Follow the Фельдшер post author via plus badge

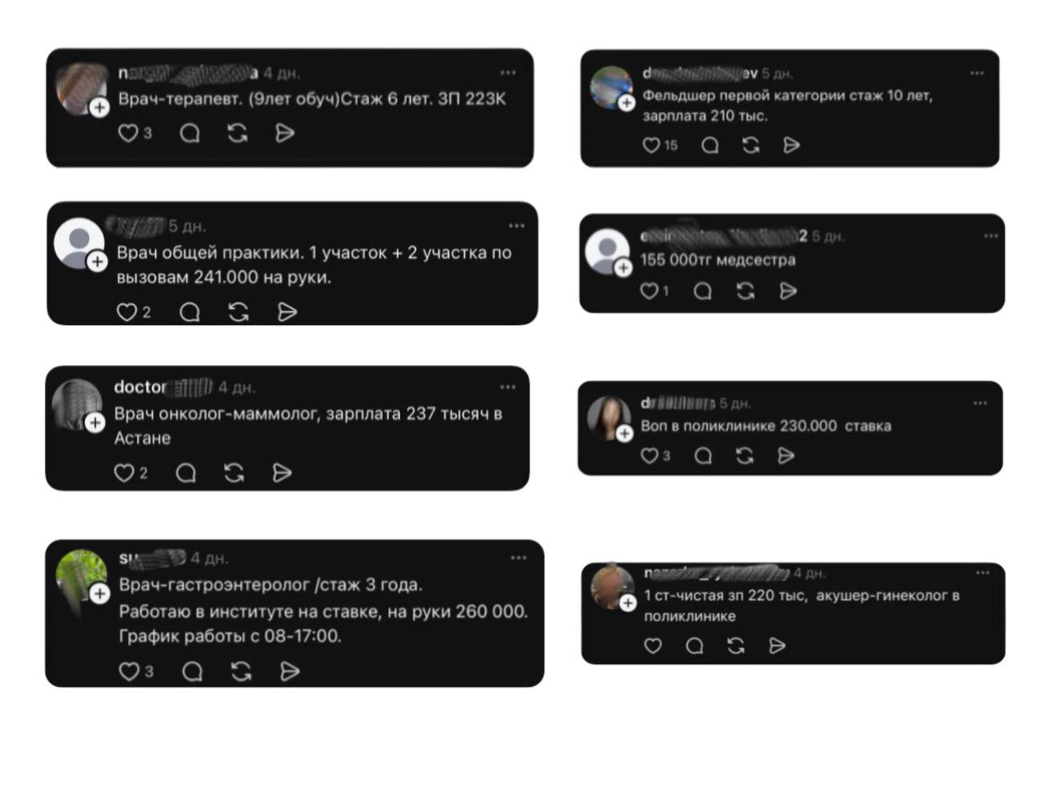coord(626,103)
